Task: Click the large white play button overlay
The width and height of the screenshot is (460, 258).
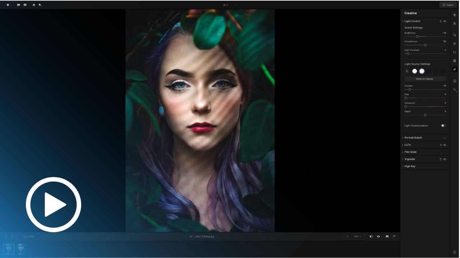Action: 54,205
